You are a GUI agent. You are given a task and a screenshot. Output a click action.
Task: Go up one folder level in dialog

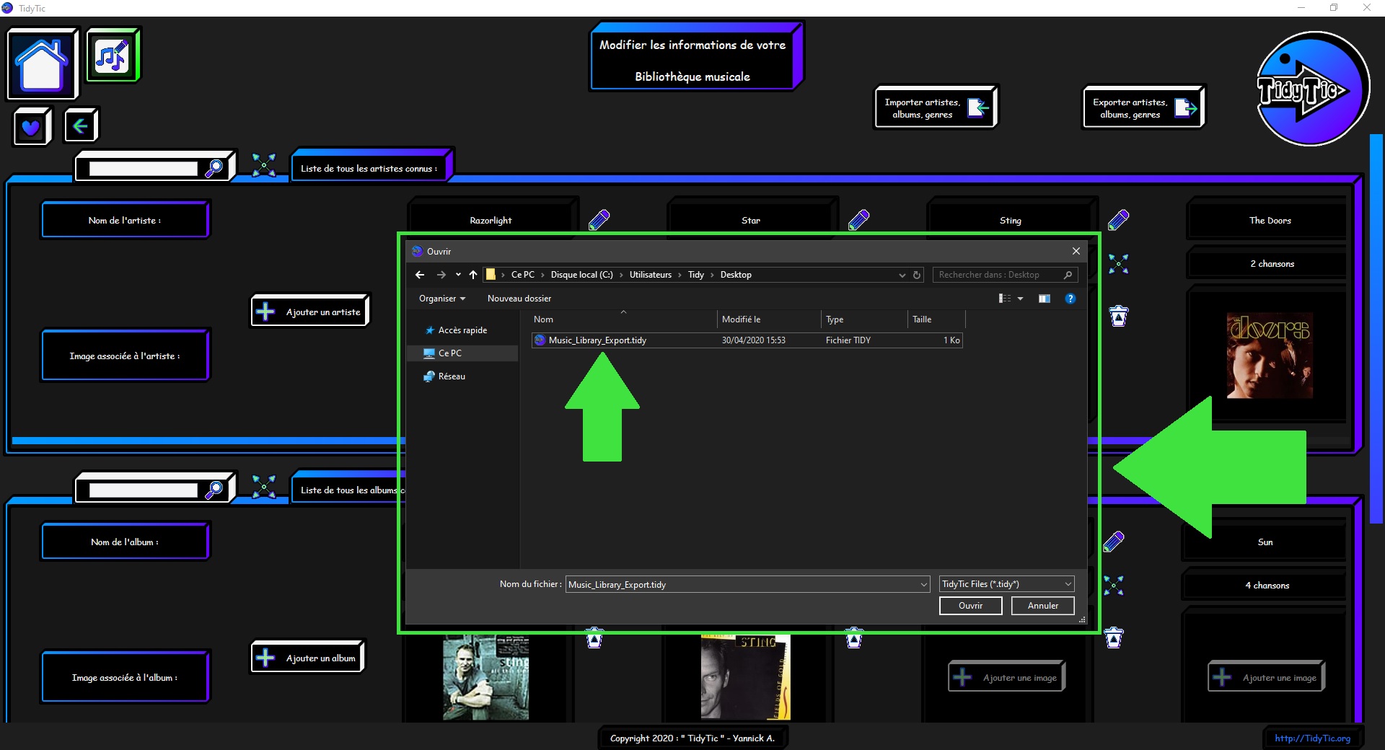[473, 275]
